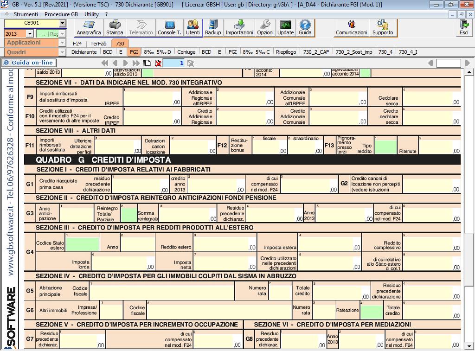Click the green G4 Codice Stato estero field

tap(83, 244)
